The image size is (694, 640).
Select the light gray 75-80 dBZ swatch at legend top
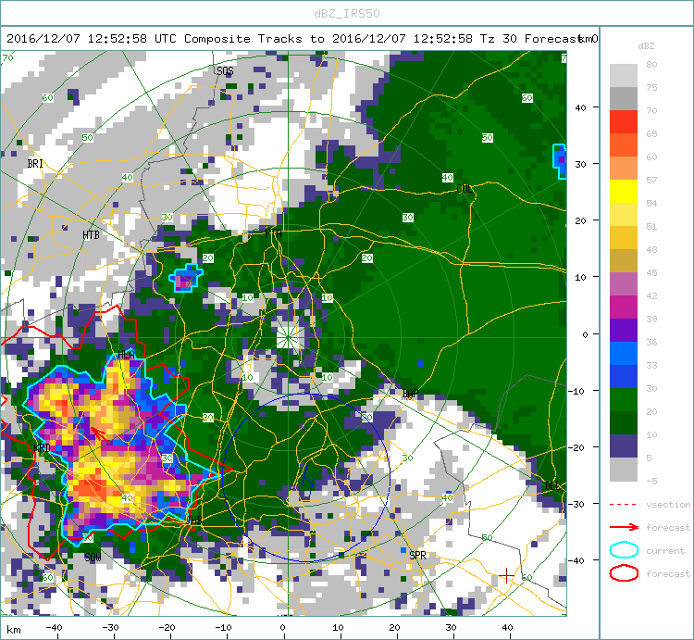pyautogui.click(x=623, y=75)
